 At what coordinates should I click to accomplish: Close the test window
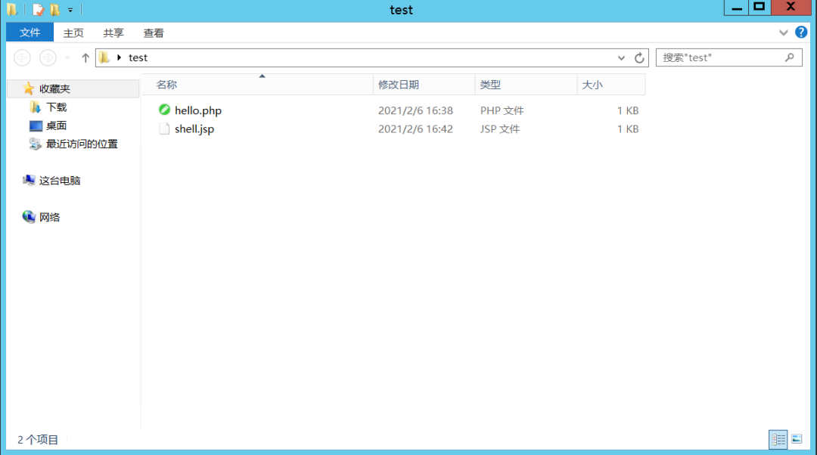[791, 8]
